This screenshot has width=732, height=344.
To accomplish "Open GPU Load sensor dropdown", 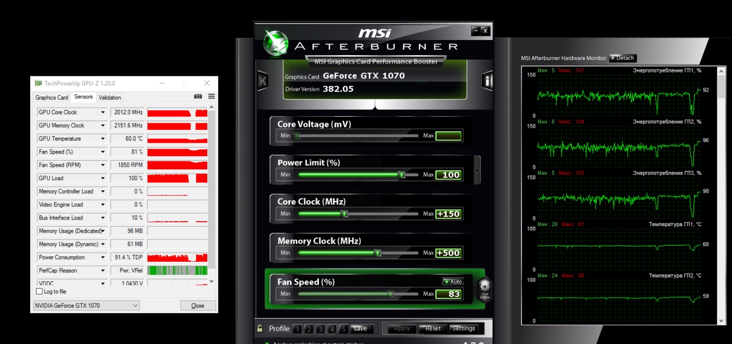I will coord(103,178).
